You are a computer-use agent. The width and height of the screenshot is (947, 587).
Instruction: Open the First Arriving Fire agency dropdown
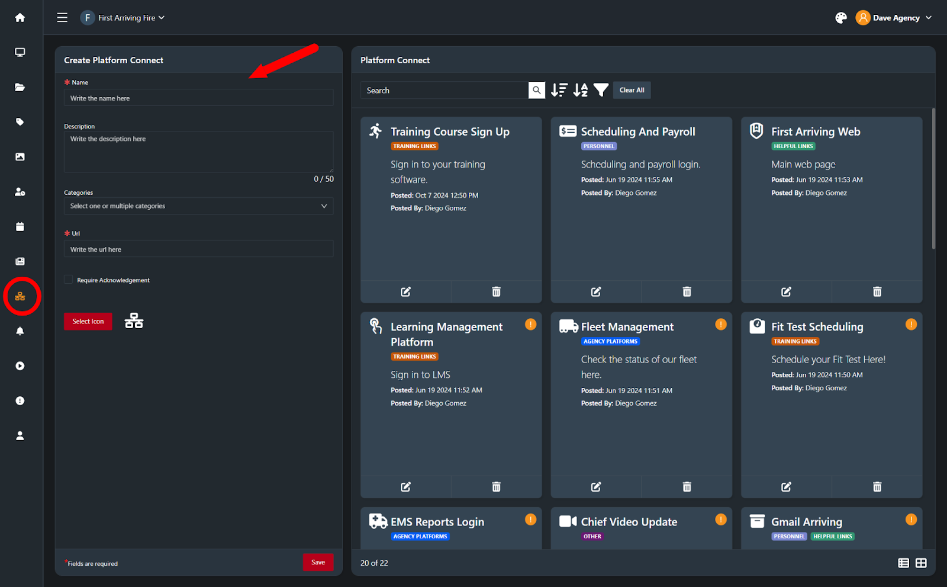[123, 18]
